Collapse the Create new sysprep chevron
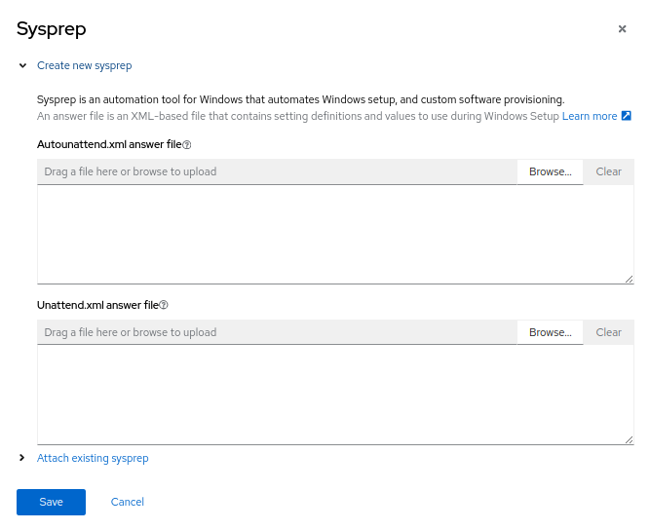This screenshot has width=650, height=530. [x=22, y=65]
